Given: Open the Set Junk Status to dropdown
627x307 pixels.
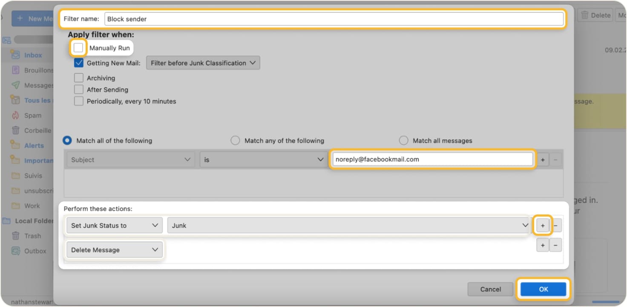Looking at the screenshot, I should [x=114, y=225].
